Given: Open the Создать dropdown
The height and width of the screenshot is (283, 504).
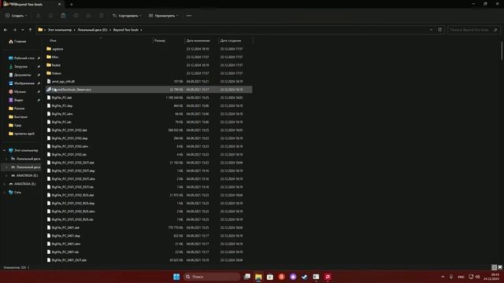Looking at the screenshot, I should click(16, 16).
